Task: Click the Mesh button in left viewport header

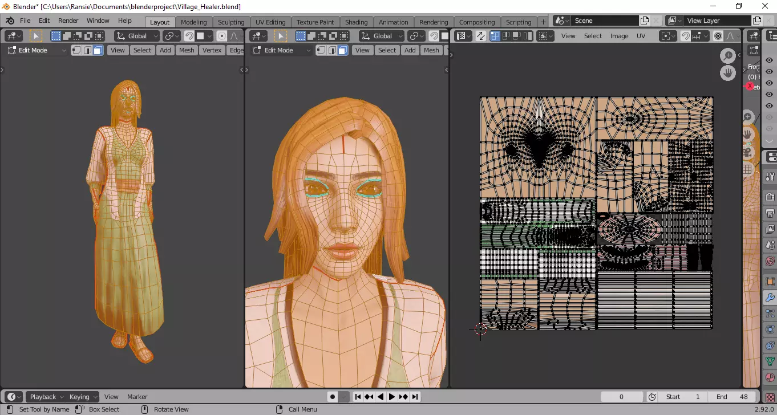Action: 187,50
